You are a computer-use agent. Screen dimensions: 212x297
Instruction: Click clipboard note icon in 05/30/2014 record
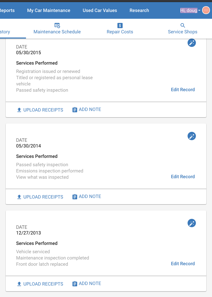75,197
